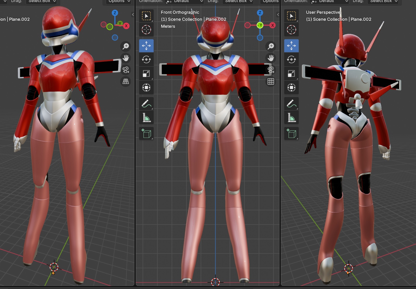Image resolution: width=416 pixels, height=289 pixels.
Task: Click negative Z circle on left viewport gizmo
Action: click(115, 38)
